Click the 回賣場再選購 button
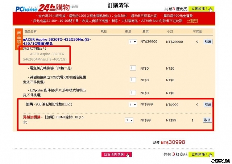Image resolution: width=232 pixels, height=164 pixels. click(116, 155)
